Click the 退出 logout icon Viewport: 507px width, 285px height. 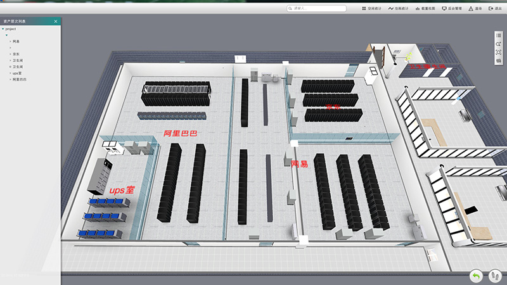[491, 8]
